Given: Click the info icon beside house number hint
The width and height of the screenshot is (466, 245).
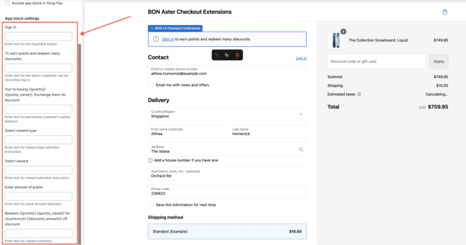Looking at the screenshot, I should click(151, 160).
